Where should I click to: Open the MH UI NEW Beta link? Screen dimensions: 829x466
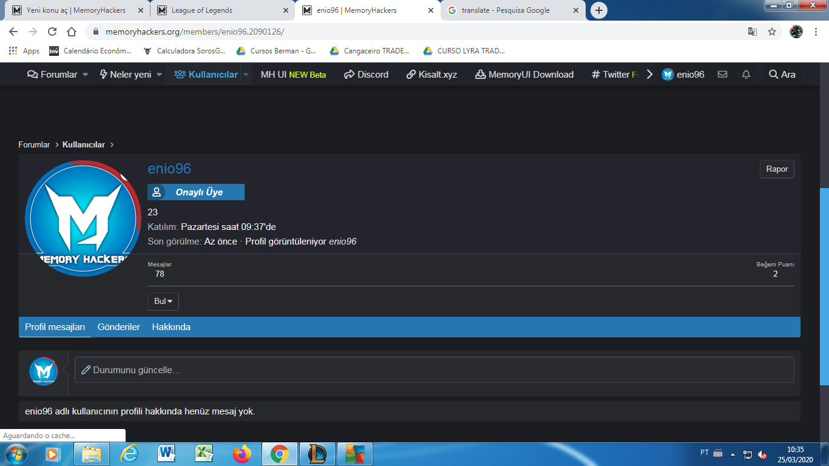pos(293,75)
